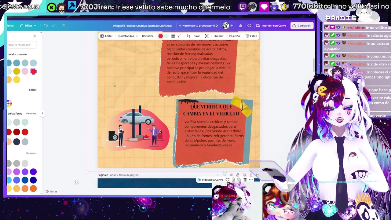This screenshot has width=391, height=220.
Task: Click the user avatar in header
Action: coord(226,26)
